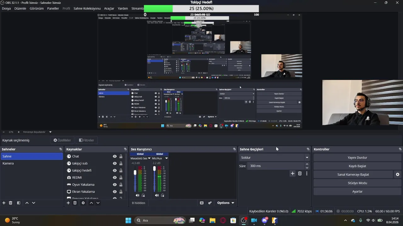Open Filtreler button for source
Image resolution: width=403 pixels, height=226 pixels.
(x=86, y=140)
